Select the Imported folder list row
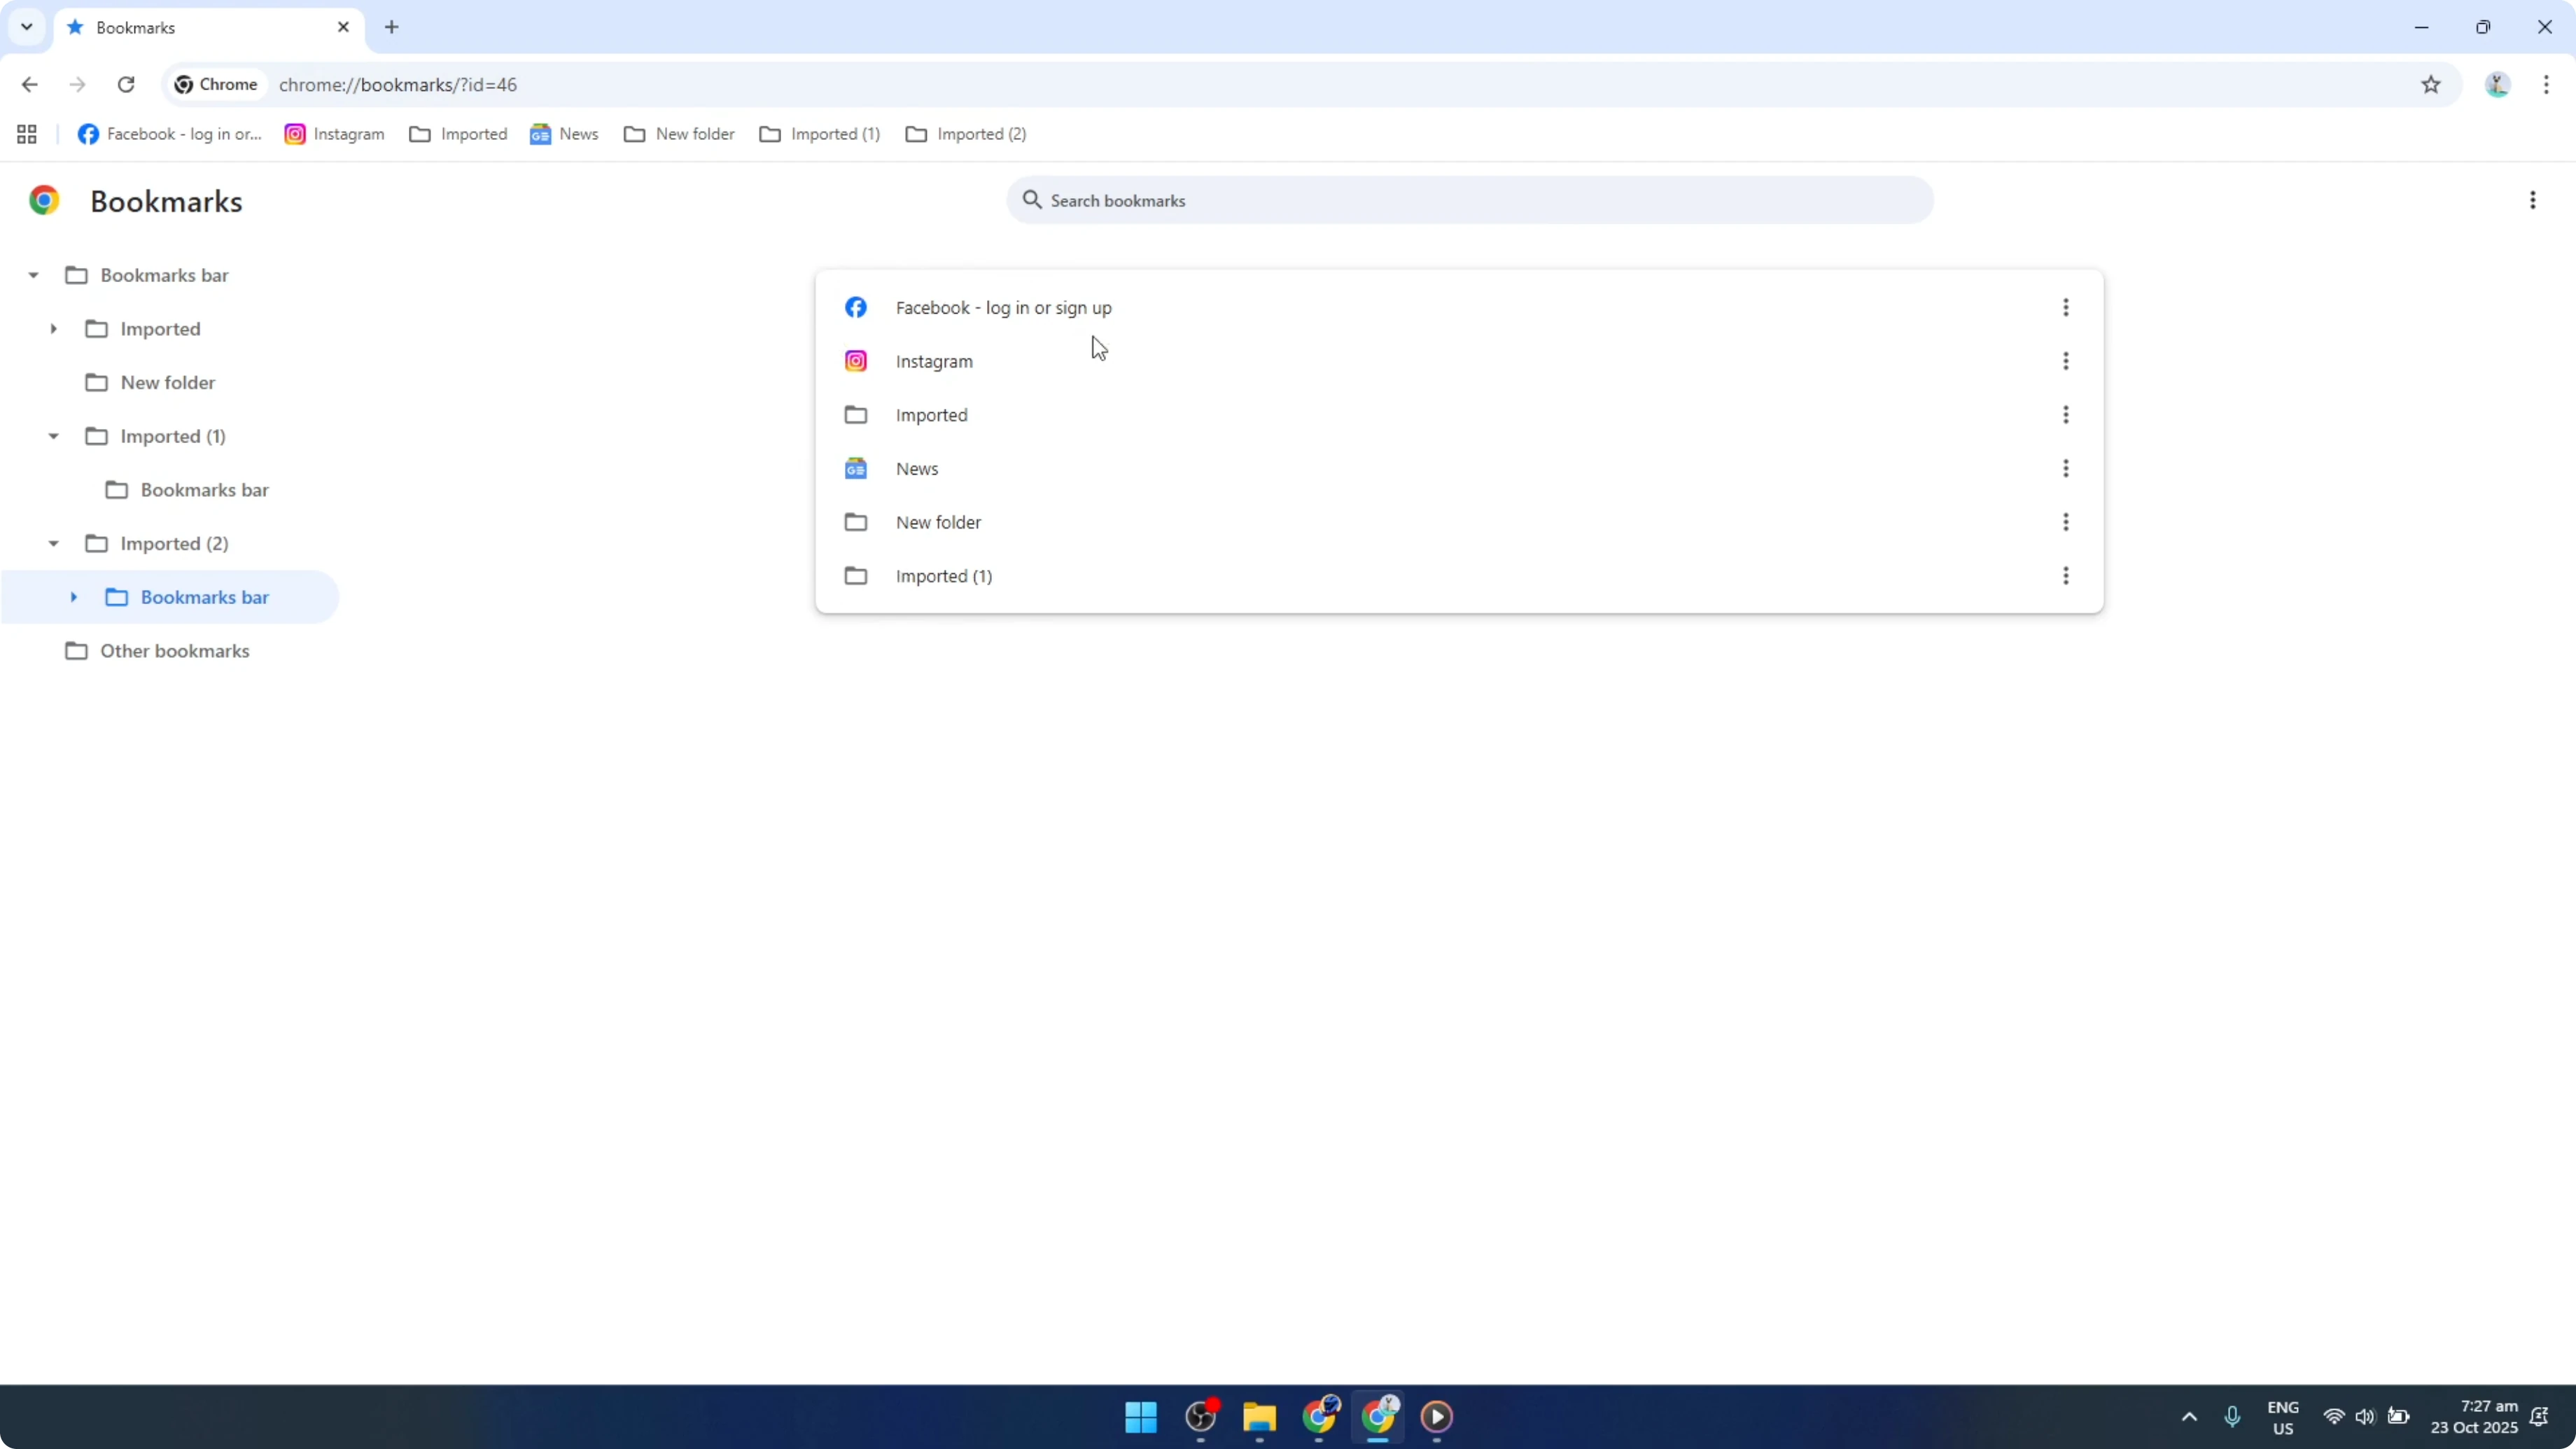This screenshot has width=2576, height=1449. [1459, 415]
